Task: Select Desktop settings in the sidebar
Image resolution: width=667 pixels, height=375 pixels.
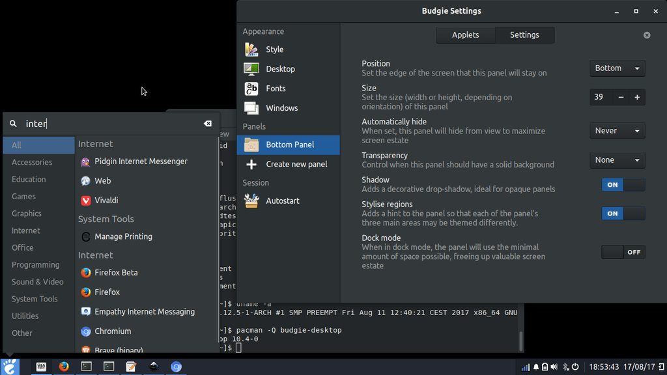Action: 280,68
